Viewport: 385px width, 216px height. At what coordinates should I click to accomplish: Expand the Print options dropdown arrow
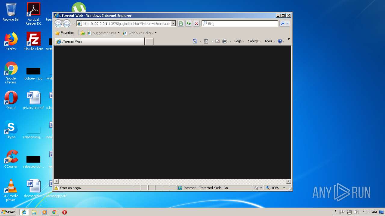coord(230,41)
